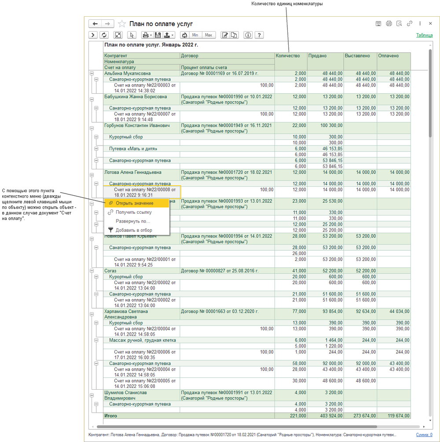Click the refresh report icon in toolbar
The width and height of the screenshot is (440, 442).
[x=104, y=35]
